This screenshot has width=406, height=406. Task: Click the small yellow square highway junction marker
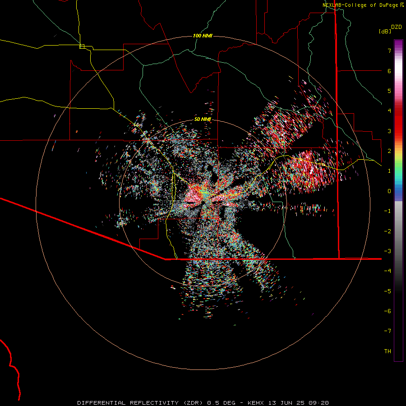[x=82, y=46]
